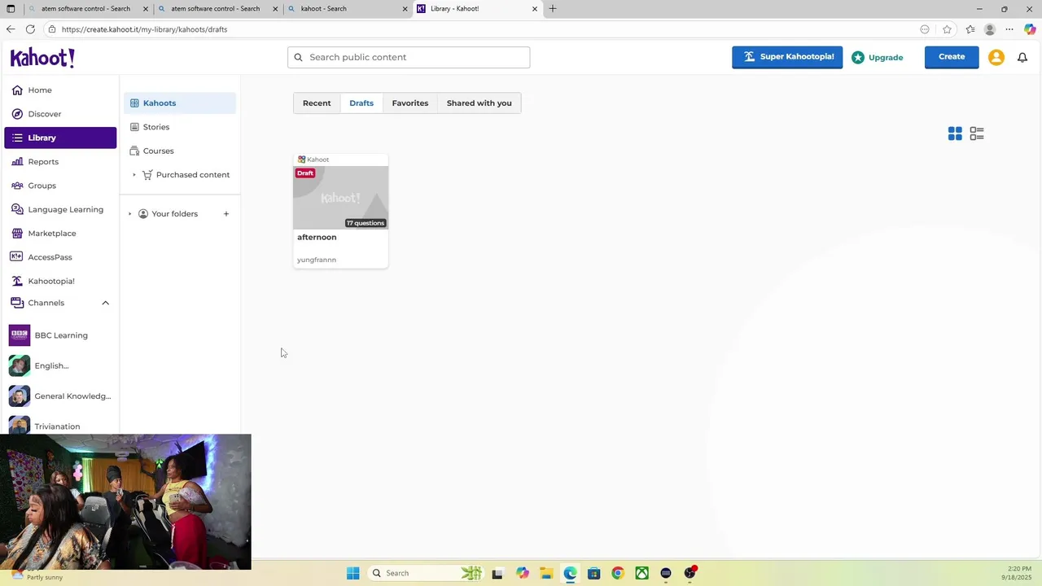Open browser favorites list icon
The height and width of the screenshot is (586, 1042).
coord(970,29)
